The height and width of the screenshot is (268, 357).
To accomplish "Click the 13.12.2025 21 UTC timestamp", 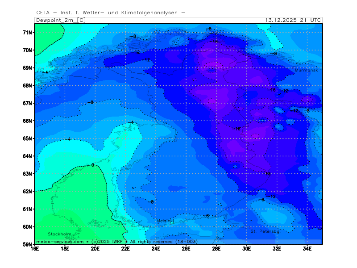I will pos(292,20).
